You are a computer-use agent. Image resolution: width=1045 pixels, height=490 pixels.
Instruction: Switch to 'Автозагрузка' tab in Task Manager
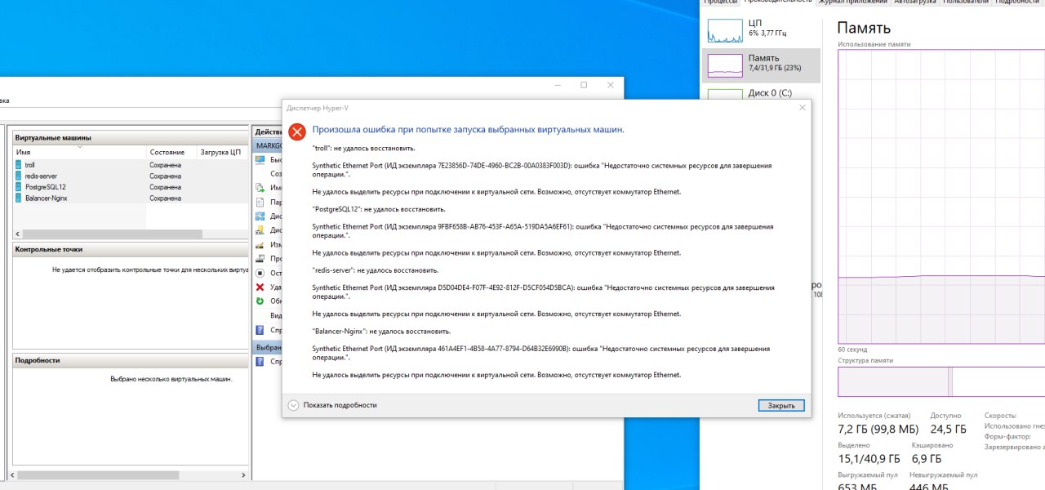coord(915,2)
